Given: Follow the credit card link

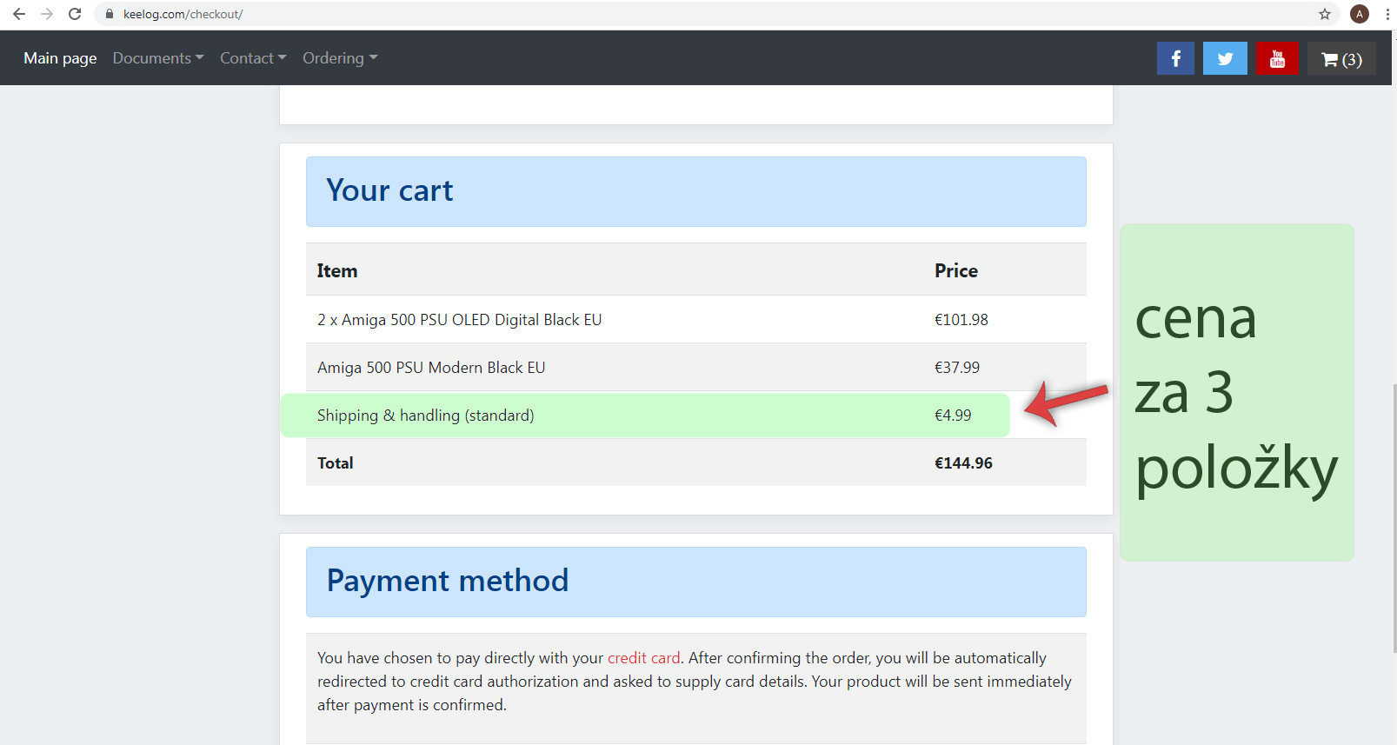Looking at the screenshot, I should click(643, 658).
